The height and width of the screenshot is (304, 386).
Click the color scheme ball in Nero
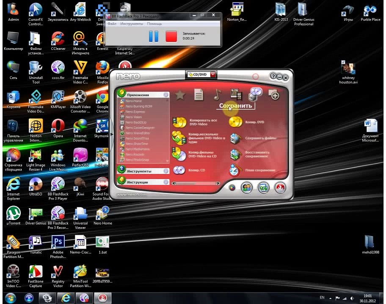[232, 188]
